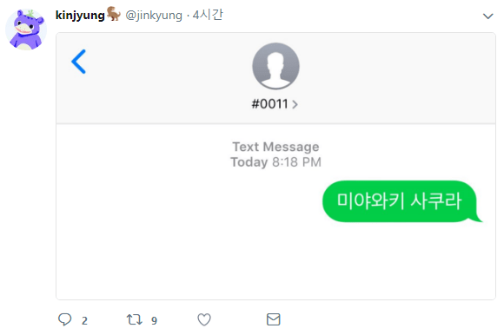Visit the @jinkyung handle link
Image resolution: width=504 pixels, height=335 pixels.
tap(154, 15)
